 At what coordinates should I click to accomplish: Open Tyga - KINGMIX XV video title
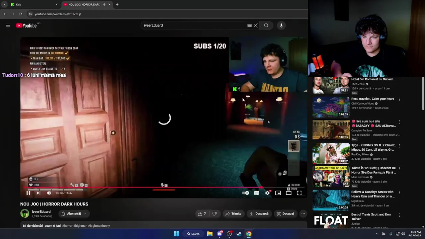[373, 147]
